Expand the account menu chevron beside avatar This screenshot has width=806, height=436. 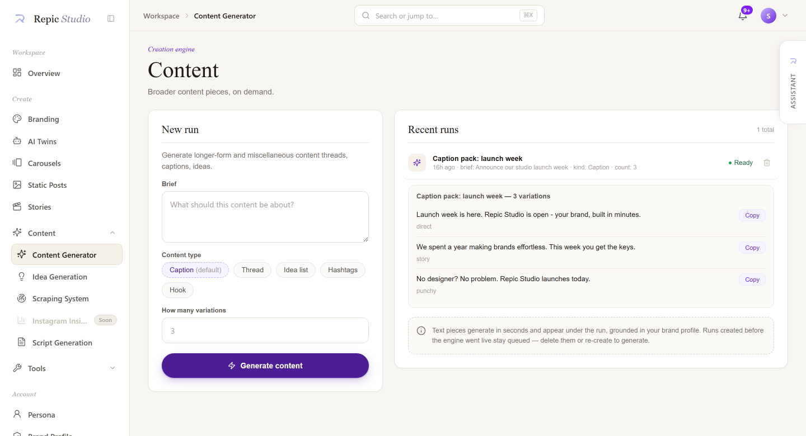tap(785, 16)
